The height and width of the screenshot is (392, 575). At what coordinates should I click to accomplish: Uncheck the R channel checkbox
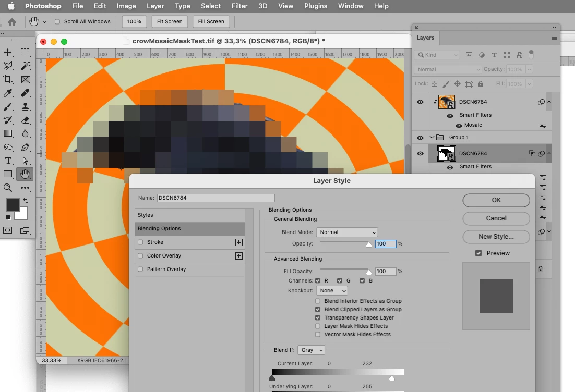[318, 280]
